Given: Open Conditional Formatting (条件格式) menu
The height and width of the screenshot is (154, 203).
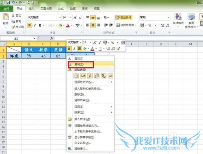Looking at the screenshot, I should (x=178, y=20).
